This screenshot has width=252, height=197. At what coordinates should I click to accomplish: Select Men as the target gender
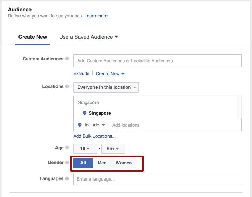(x=102, y=163)
